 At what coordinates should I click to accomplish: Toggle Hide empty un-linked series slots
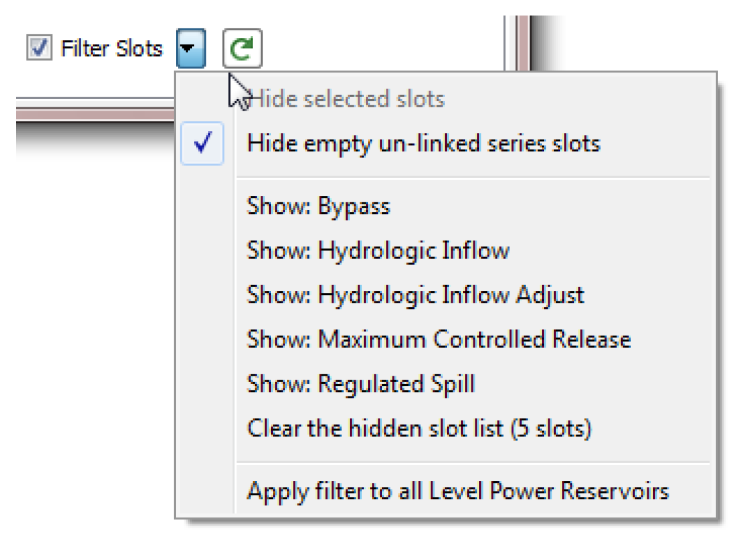tap(424, 143)
